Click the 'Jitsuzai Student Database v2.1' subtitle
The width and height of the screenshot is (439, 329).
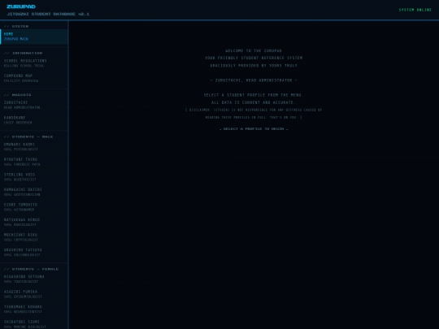[48, 14]
